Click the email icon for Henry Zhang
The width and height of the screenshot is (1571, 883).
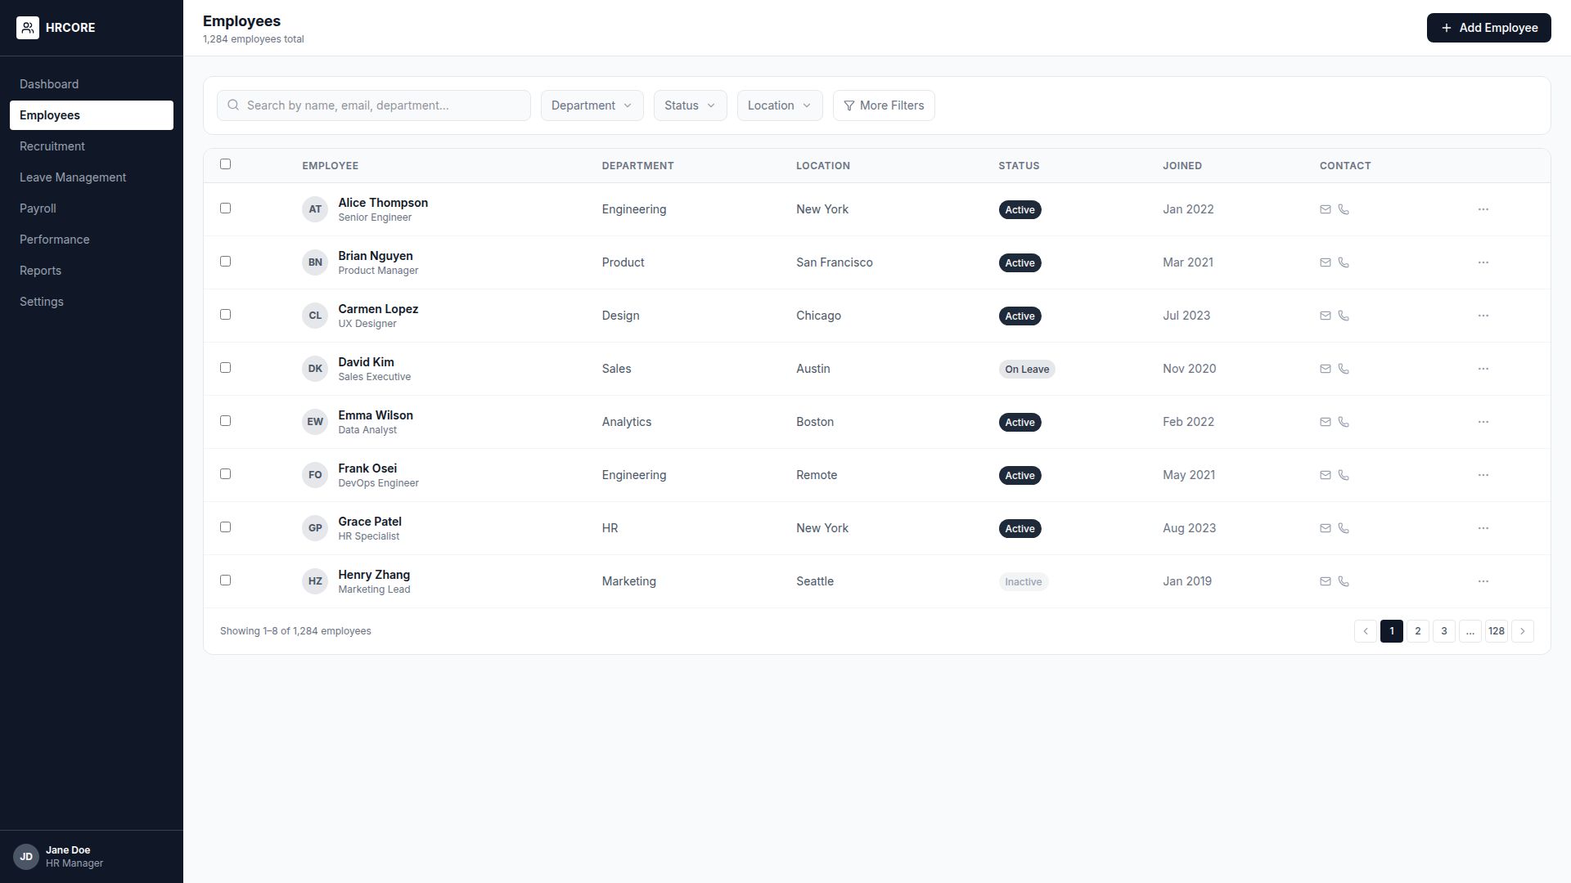coord(1326,581)
